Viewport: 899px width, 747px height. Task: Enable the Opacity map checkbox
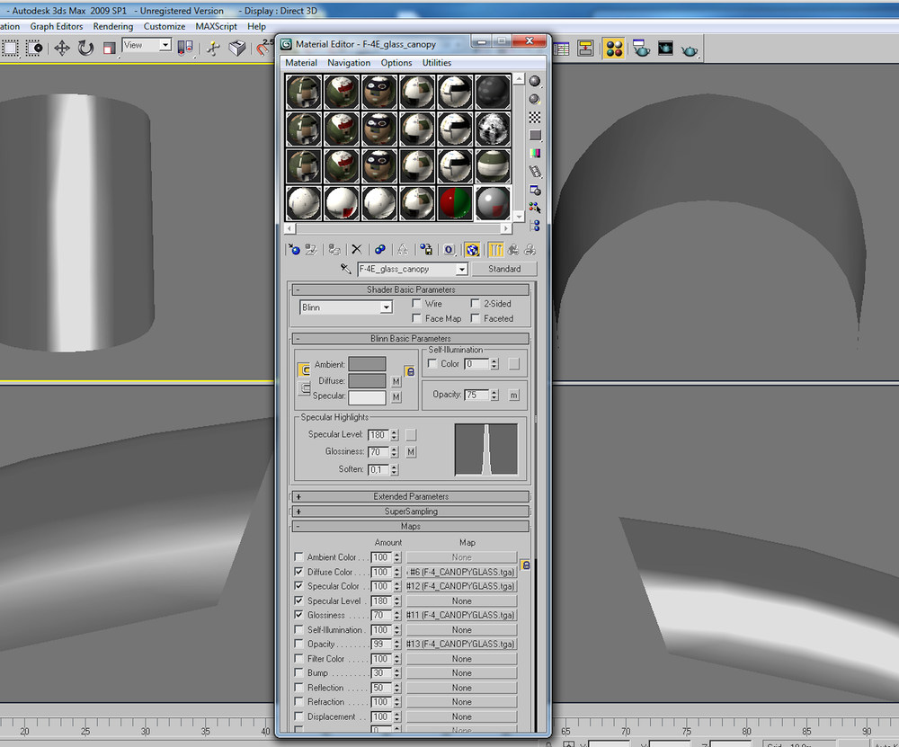(298, 644)
